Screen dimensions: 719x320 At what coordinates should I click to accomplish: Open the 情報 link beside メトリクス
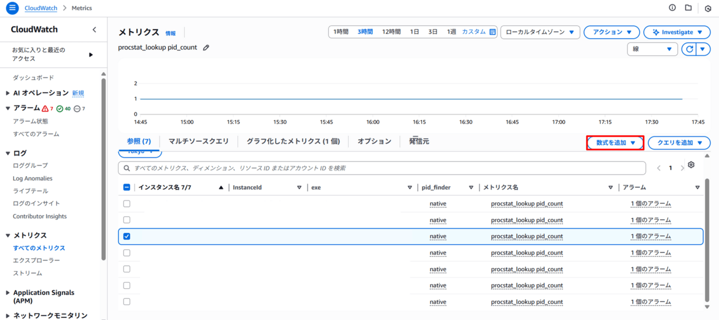[170, 34]
